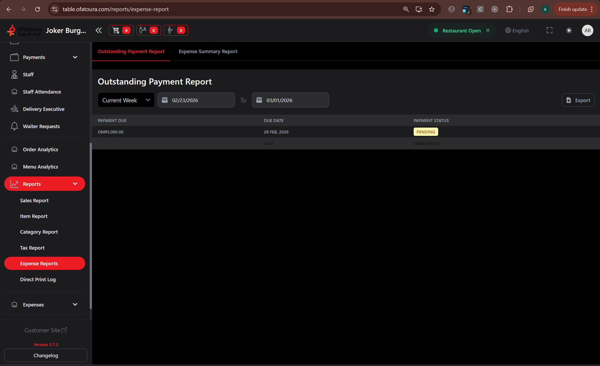Open the Current Week range dropdown
This screenshot has width=600, height=366.
click(x=126, y=100)
